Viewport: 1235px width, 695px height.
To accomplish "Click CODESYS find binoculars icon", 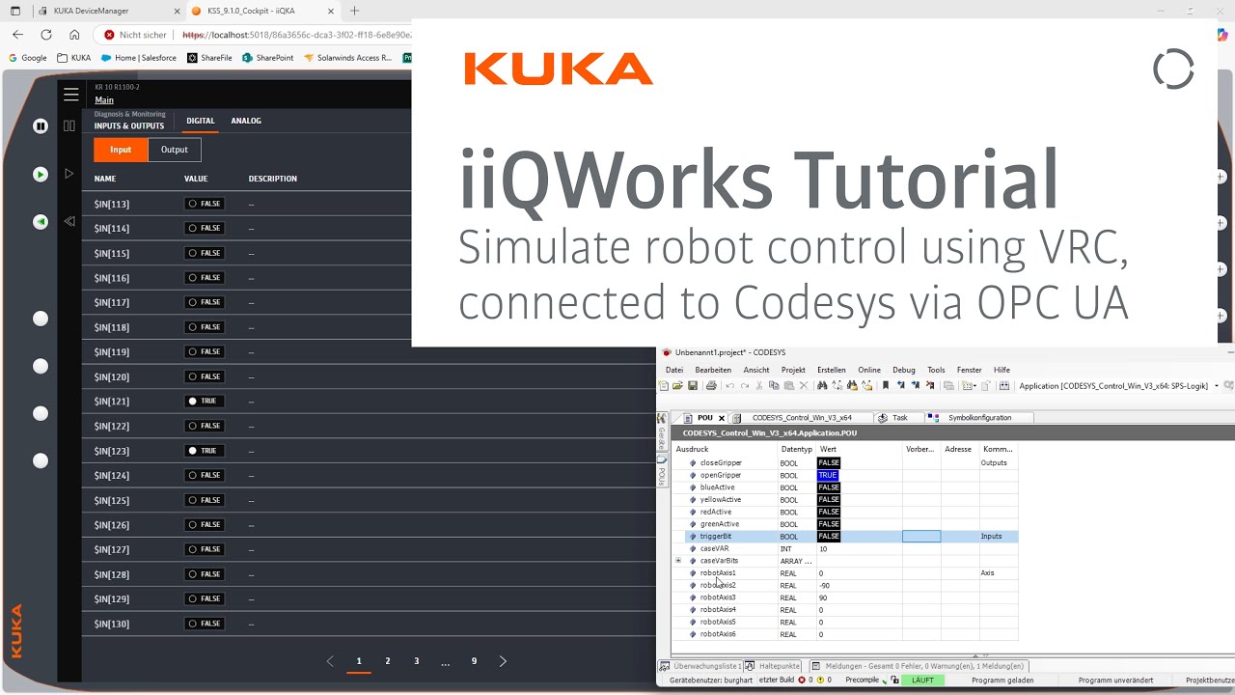I will [822, 386].
